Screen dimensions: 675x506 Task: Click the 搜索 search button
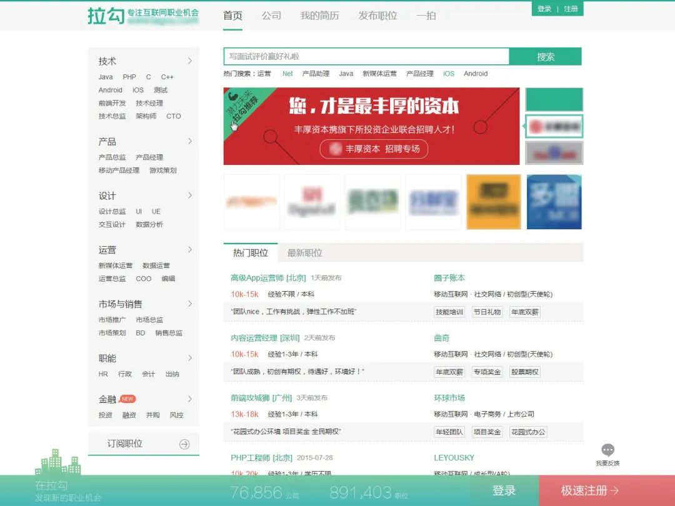coord(546,57)
